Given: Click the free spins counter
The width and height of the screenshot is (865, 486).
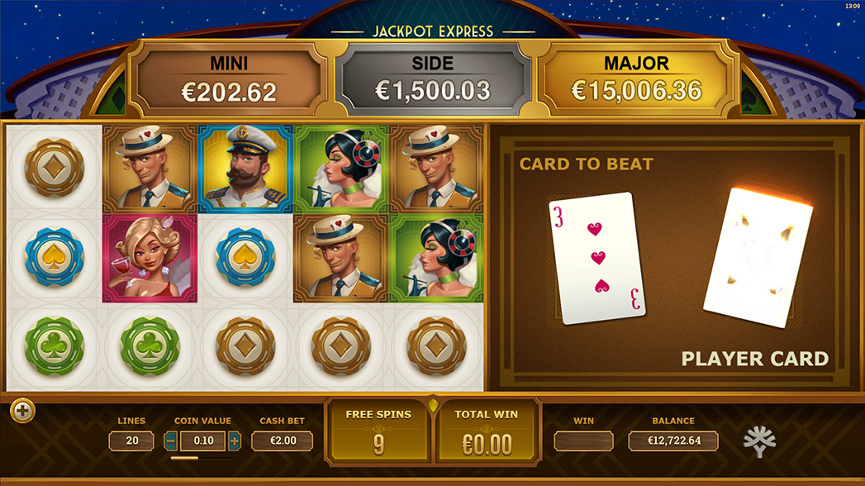Looking at the screenshot, I should [x=378, y=432].
